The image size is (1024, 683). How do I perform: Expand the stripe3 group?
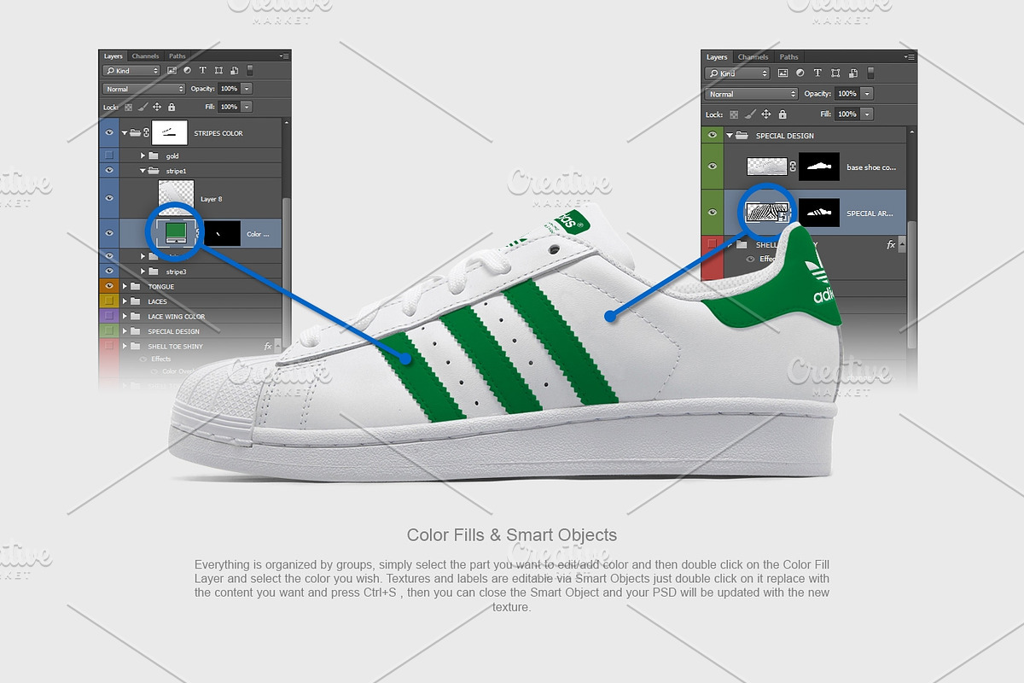pos(143,271)
